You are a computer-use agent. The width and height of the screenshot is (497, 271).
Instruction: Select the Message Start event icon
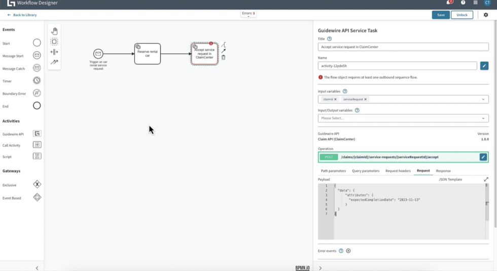(37, 55)
